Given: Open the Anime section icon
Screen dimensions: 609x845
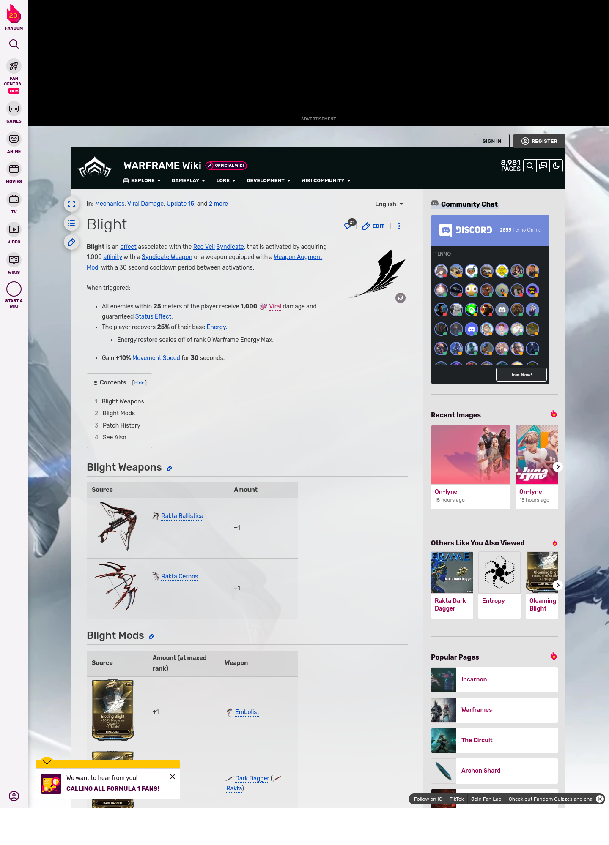Looking at the screenshot, I should (14, 139).
